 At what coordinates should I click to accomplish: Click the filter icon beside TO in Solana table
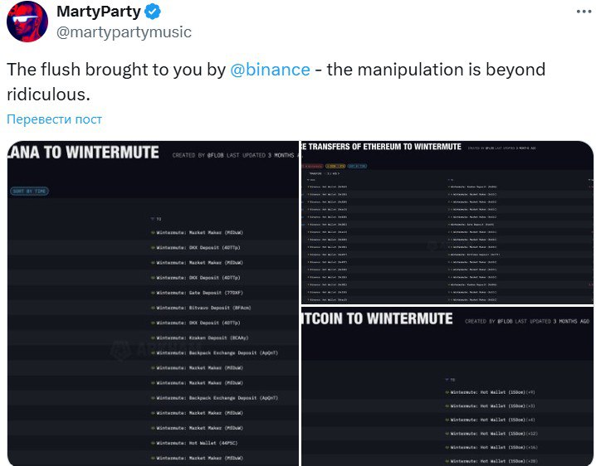pyautogui.click(x=152, y=219)
